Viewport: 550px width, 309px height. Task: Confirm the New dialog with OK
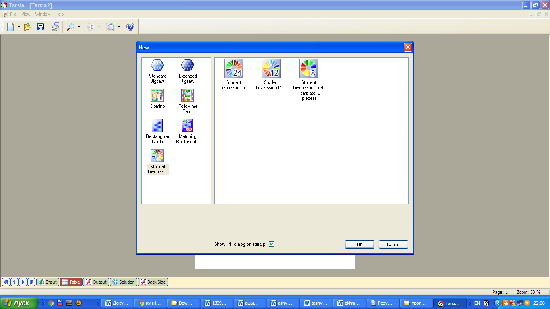pyautogui.click(x=360, y=244)
